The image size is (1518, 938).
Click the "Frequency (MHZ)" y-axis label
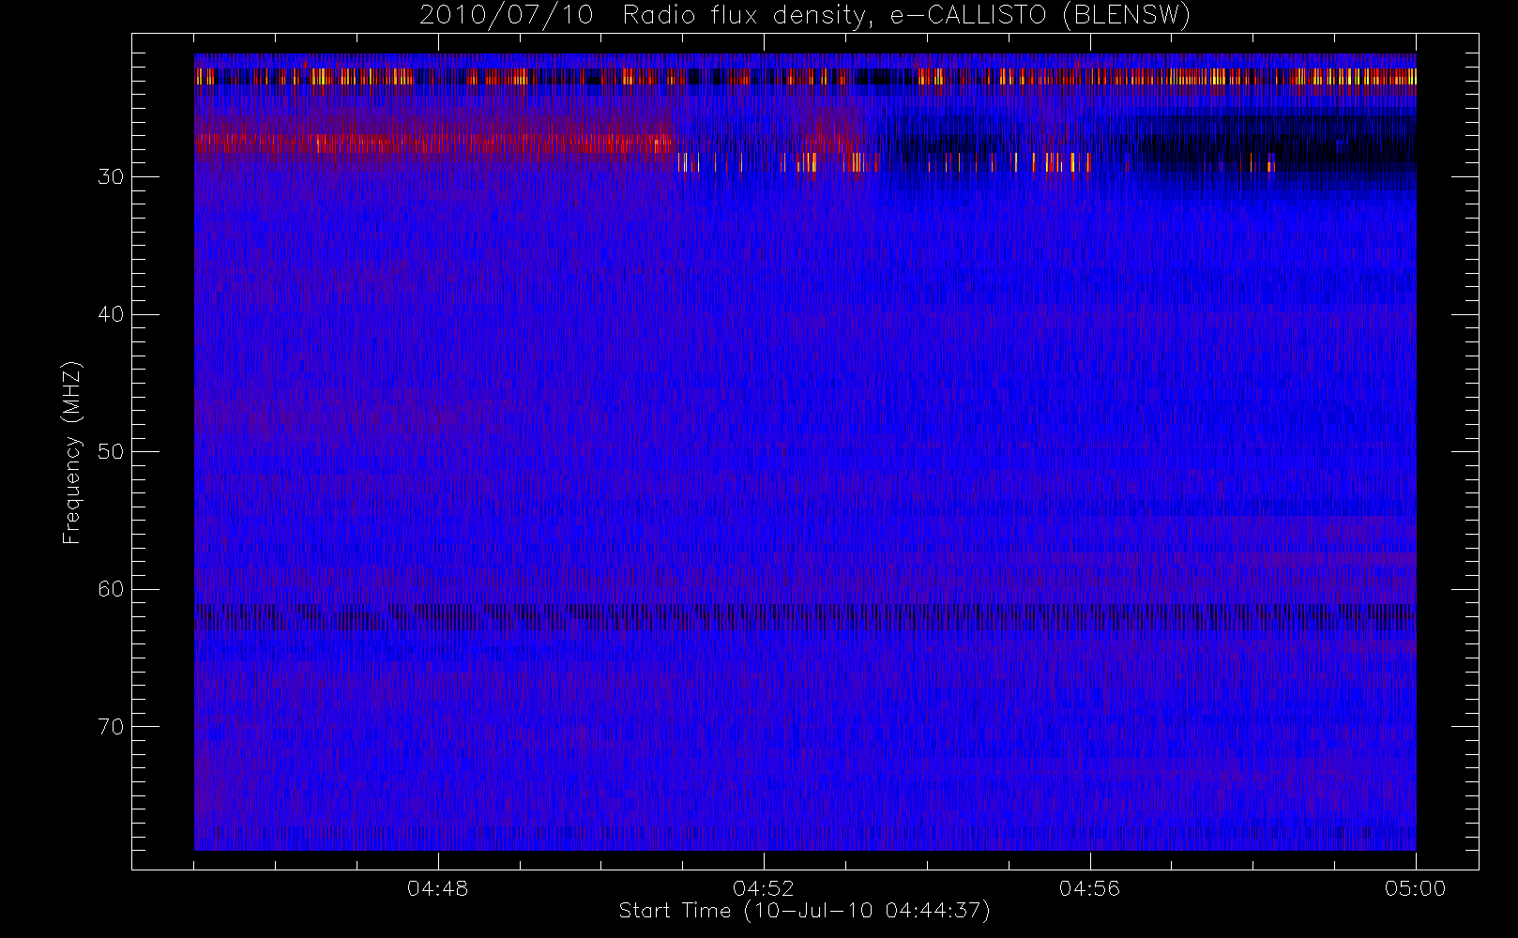[72, 452]
